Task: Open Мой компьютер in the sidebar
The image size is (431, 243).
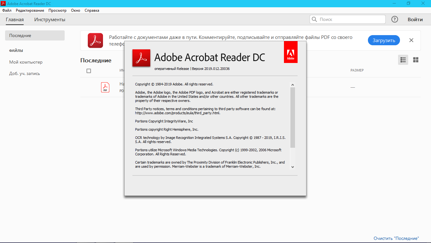Action: click(26, 62)
